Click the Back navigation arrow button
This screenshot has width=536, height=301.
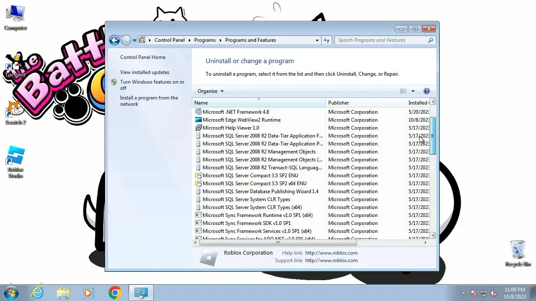tap(114, 40)
